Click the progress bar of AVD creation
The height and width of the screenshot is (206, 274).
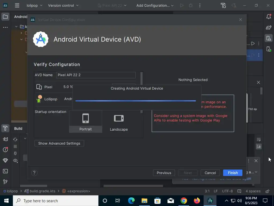[136, 101]
